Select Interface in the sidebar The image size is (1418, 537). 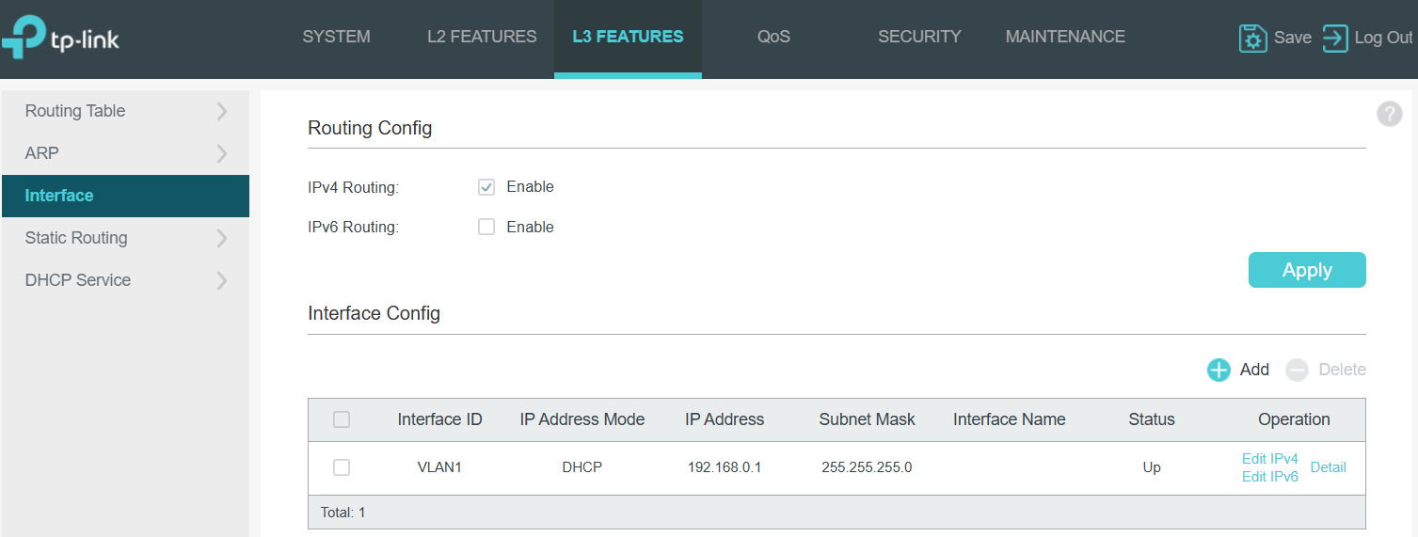(x=59, y=196)
